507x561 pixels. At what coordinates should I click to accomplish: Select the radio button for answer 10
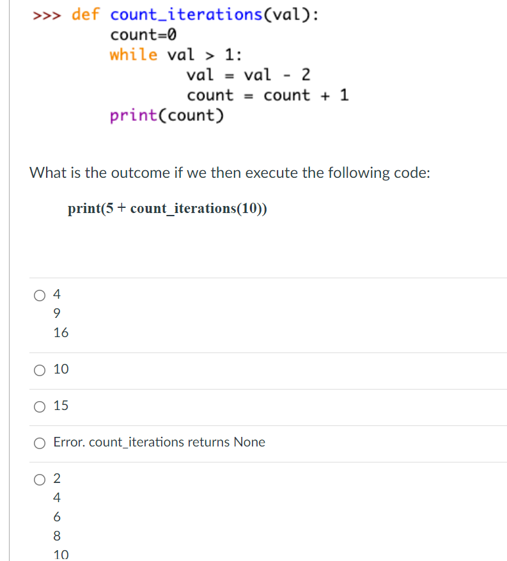pos(39,369)
